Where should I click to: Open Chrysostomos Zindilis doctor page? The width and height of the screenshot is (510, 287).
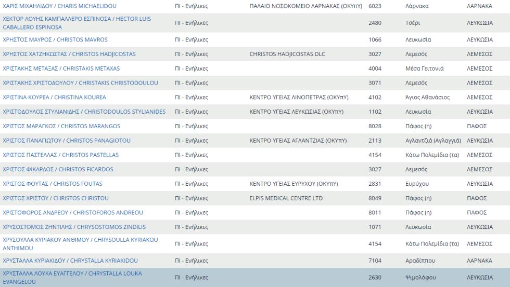click(x=74, y=227)
